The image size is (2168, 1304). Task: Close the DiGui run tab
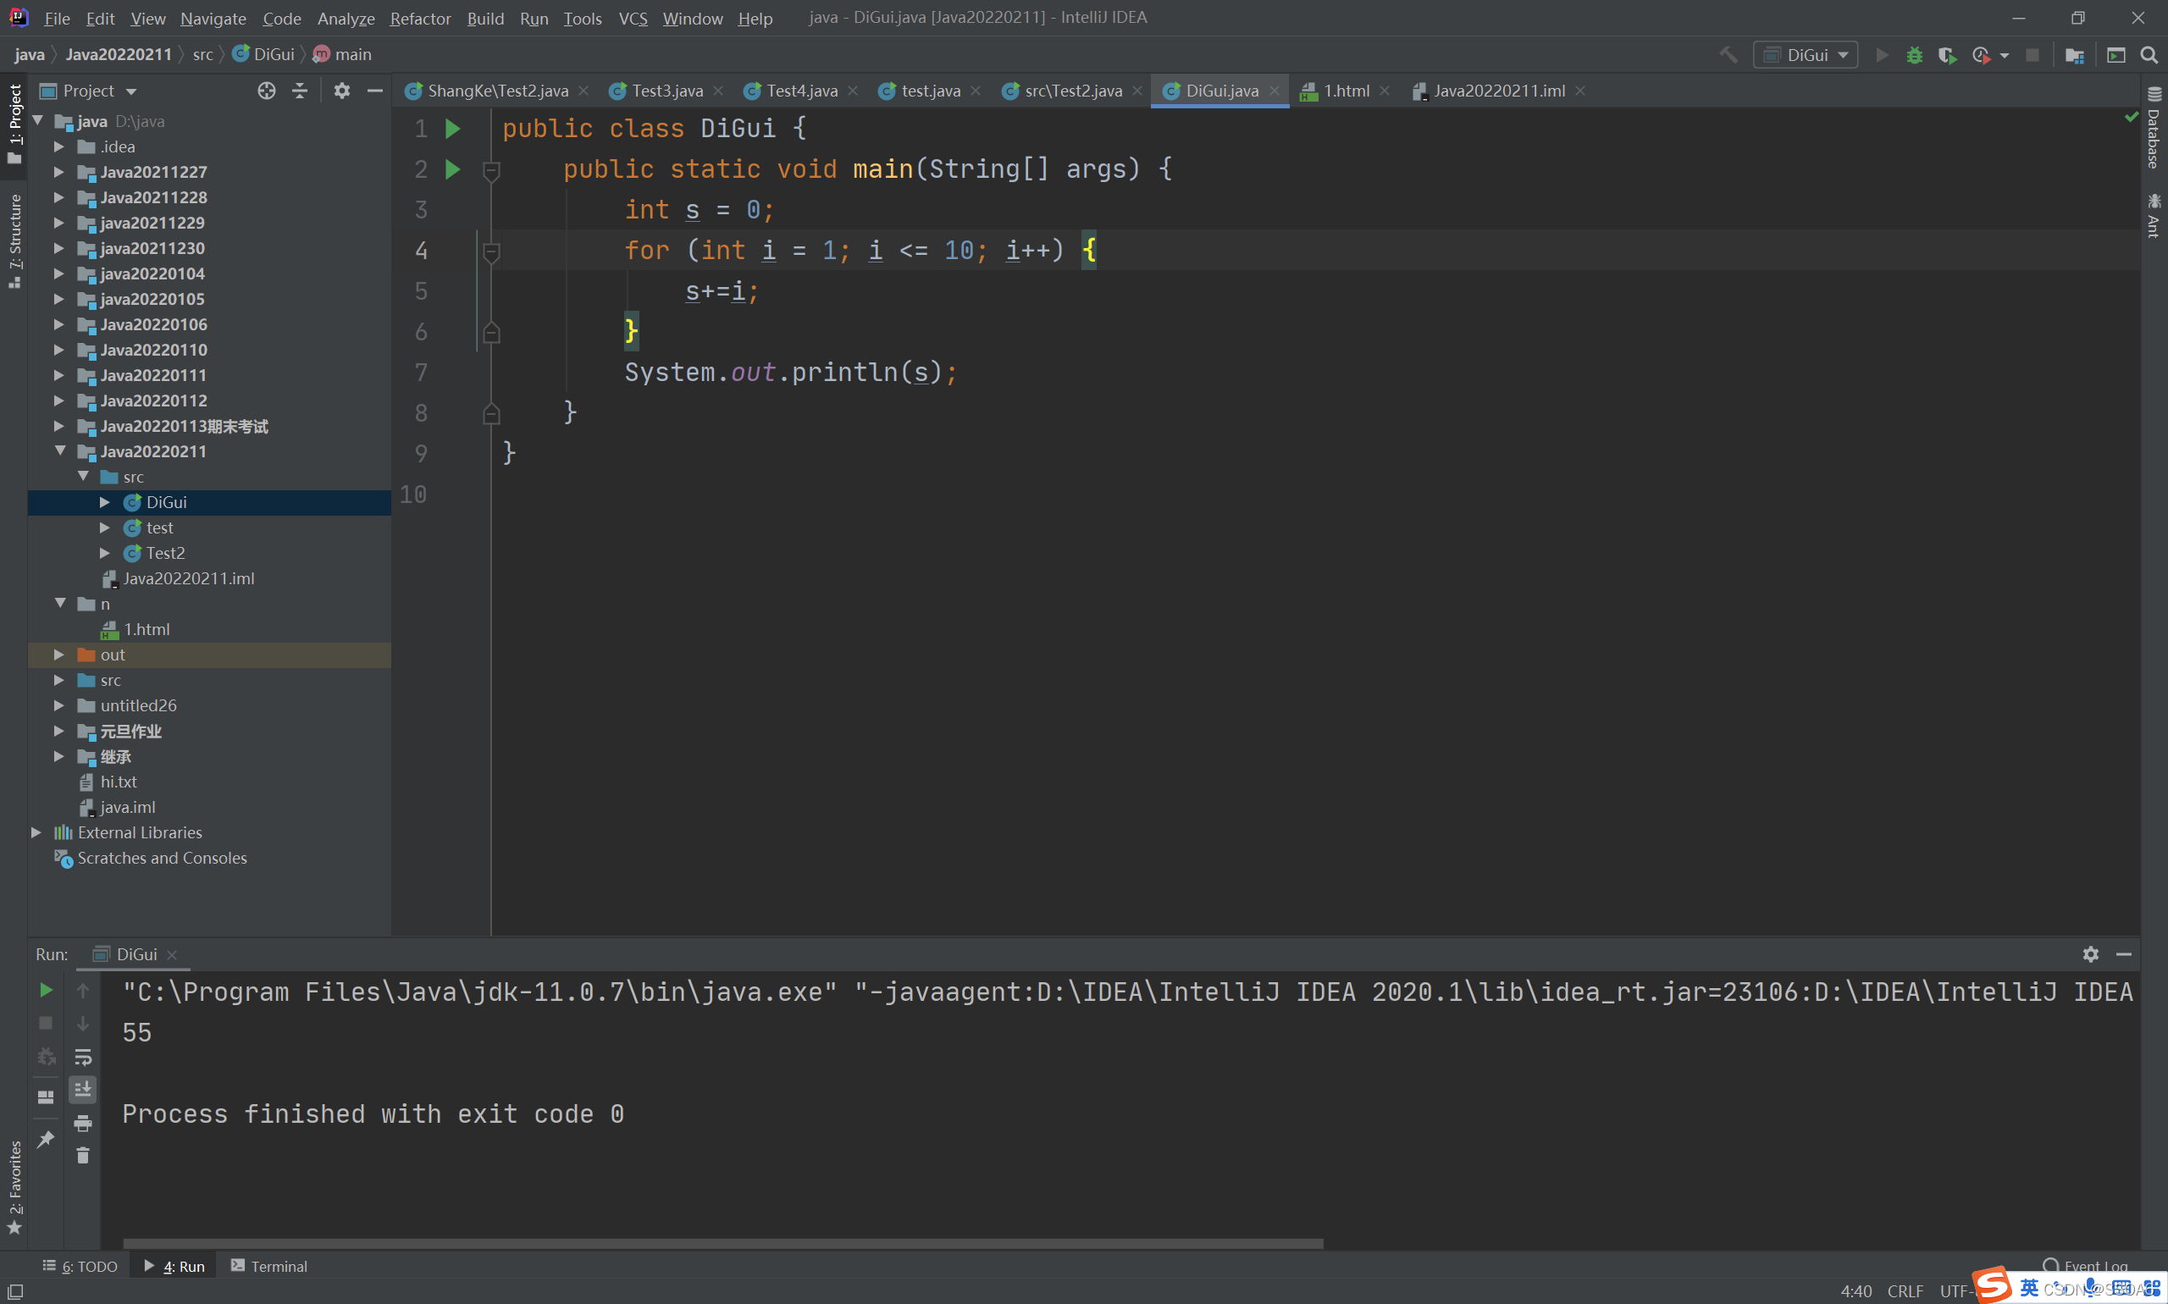(x=172, y=954)
